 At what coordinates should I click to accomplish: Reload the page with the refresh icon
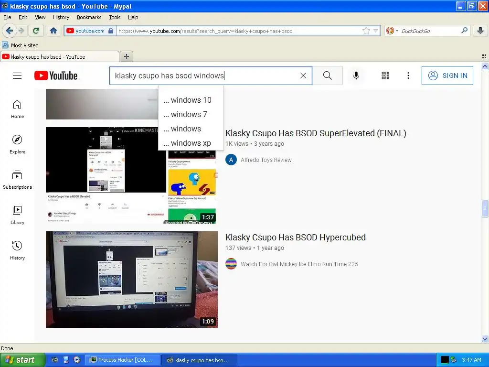point(36,31)
